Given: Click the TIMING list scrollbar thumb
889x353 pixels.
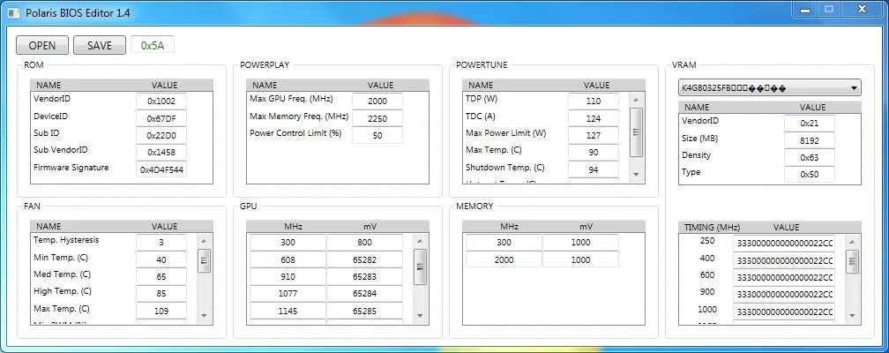Looking at the screenshot, I should pyautogui.click(x=852, y=261).
